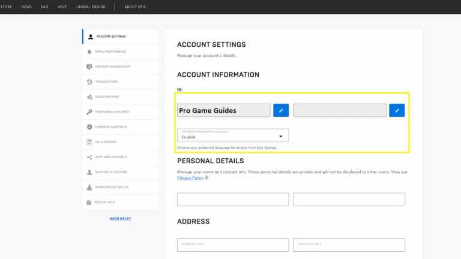The image size is (461, 259).
Task: Go to Subscriptions in the sidebar
Action: (107, 97)
